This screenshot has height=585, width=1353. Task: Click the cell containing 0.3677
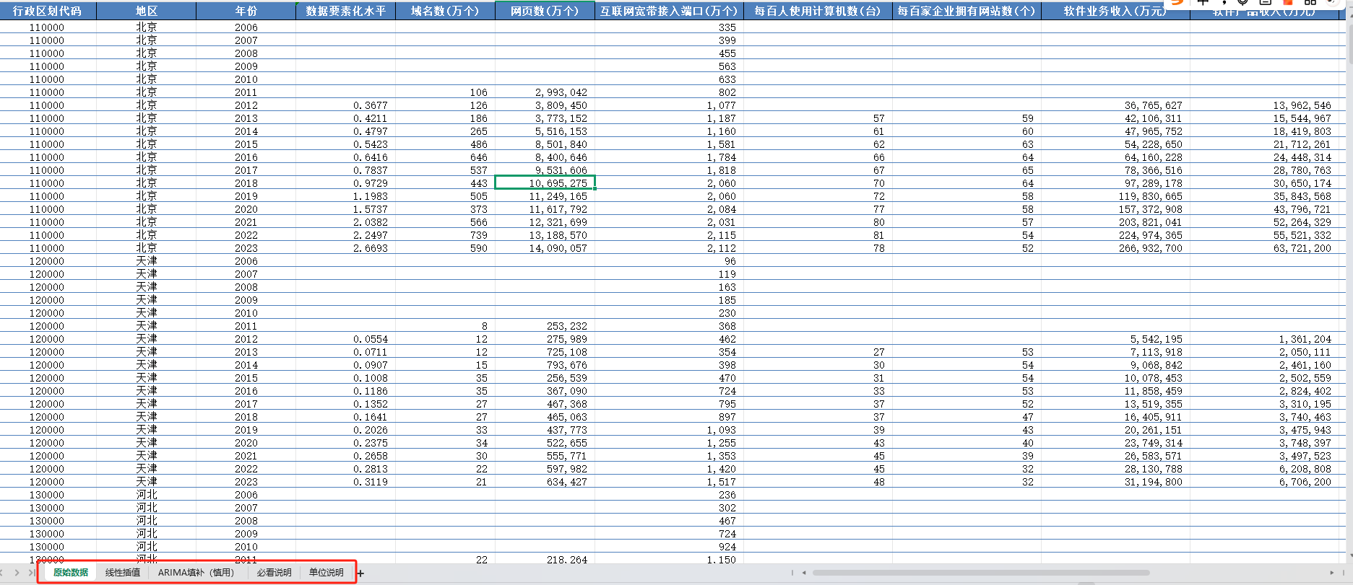[346, 105]
